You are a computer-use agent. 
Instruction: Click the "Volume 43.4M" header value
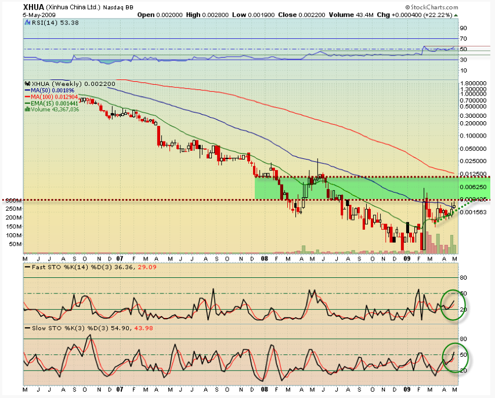pos(351,15)
